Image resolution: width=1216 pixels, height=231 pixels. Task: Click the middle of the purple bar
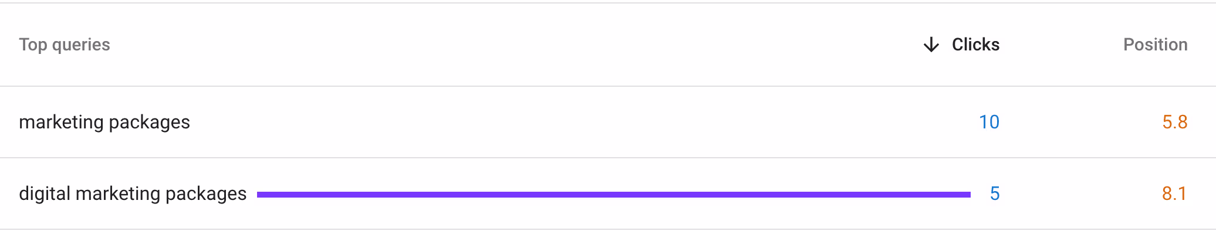(x=614, y=194)
